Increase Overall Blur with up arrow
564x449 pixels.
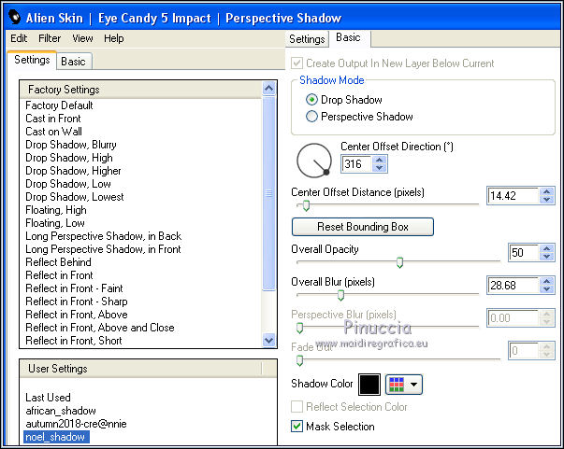(547, 281)
